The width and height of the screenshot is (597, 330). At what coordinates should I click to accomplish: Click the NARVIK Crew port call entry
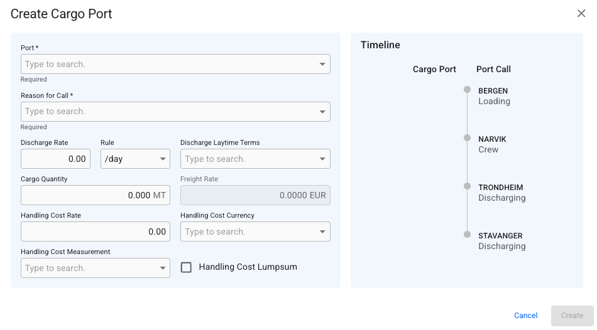[491, 144]
